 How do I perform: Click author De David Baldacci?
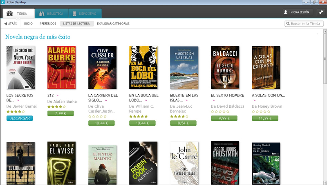point(227,106)
